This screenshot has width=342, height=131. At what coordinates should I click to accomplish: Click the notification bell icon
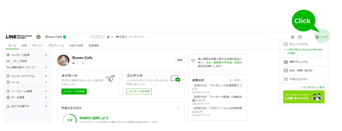point(292,37)
